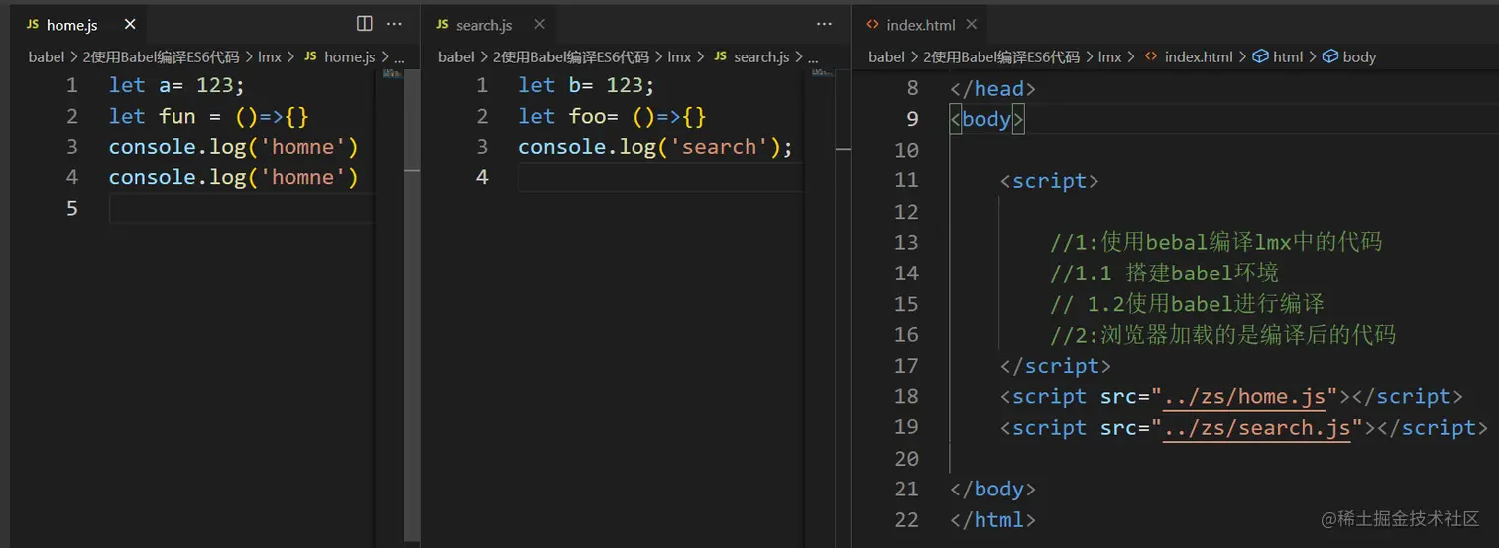
Task: Follow the ../zs/home.js script link
Action: pos(1245,397)
